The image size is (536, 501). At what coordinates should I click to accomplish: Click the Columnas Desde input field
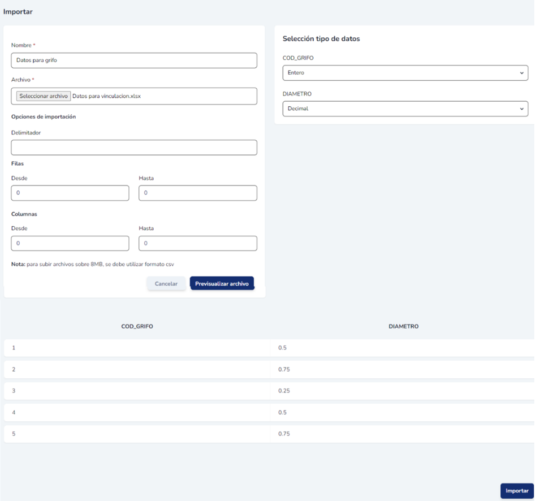point(70,243)
